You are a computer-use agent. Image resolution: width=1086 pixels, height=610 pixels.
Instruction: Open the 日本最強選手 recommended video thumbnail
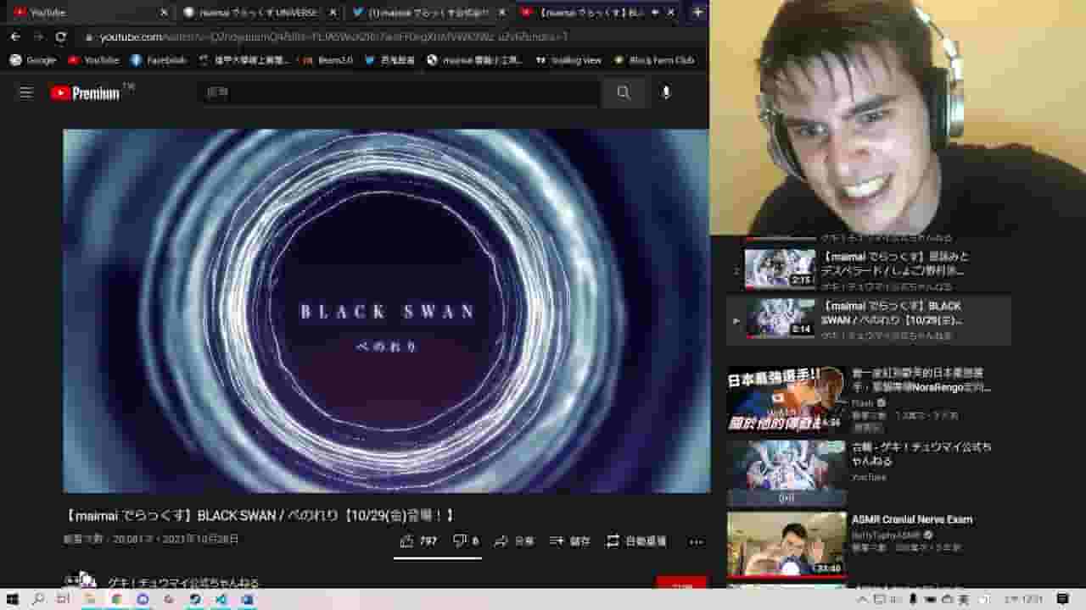pyautogui.click(x=787, y=399)
